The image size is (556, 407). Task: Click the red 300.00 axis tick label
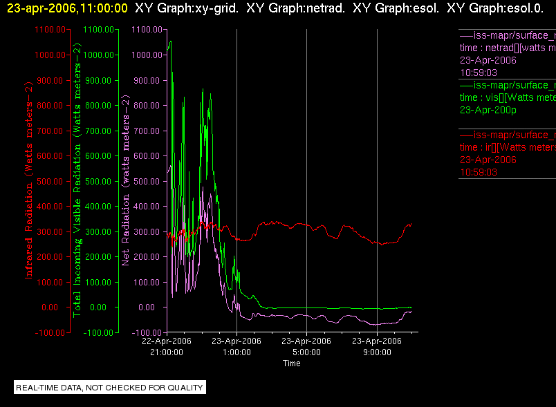pos(50,232)
